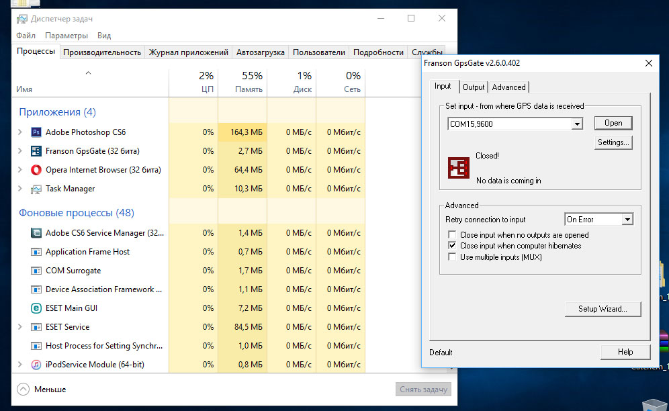Click the Adobe CS6 Service Manager icon

(x=36, y=233)
